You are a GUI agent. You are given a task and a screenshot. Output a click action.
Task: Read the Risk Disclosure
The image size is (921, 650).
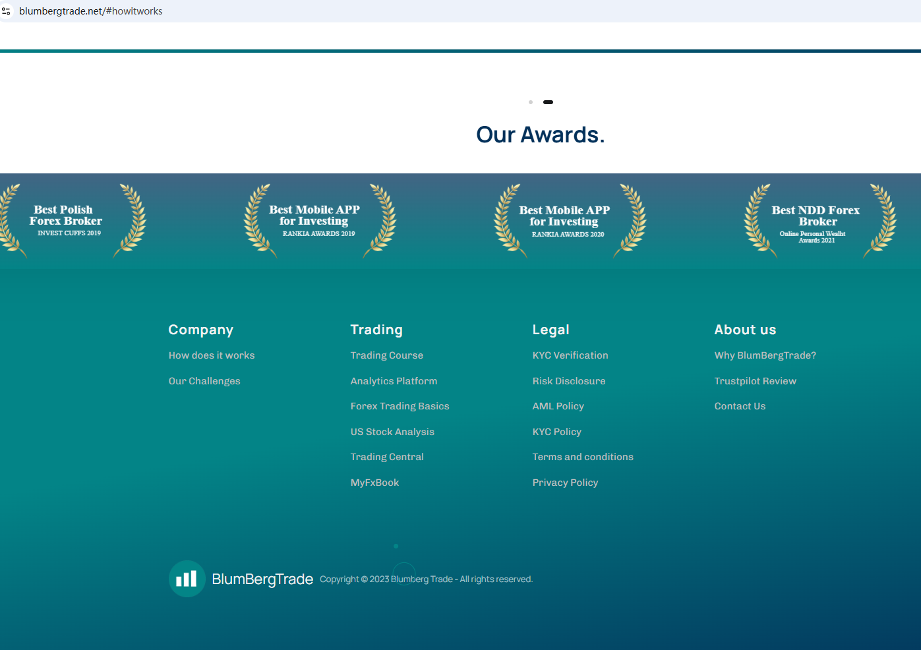point(569,381)
